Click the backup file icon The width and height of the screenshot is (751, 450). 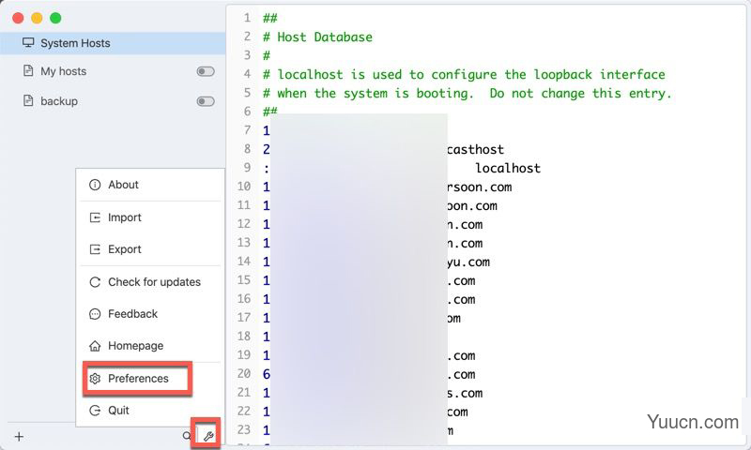pyautogui.click(x=28, y=100)
